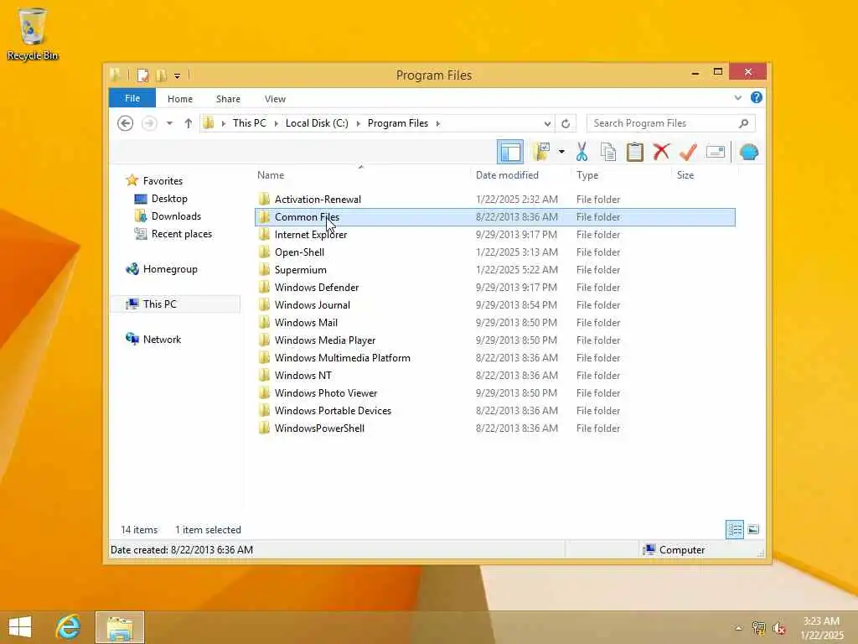Screen dimensions: 858x644
Task: Click Local Disk (C:) breadcrumb
Action: click(317, 123)
